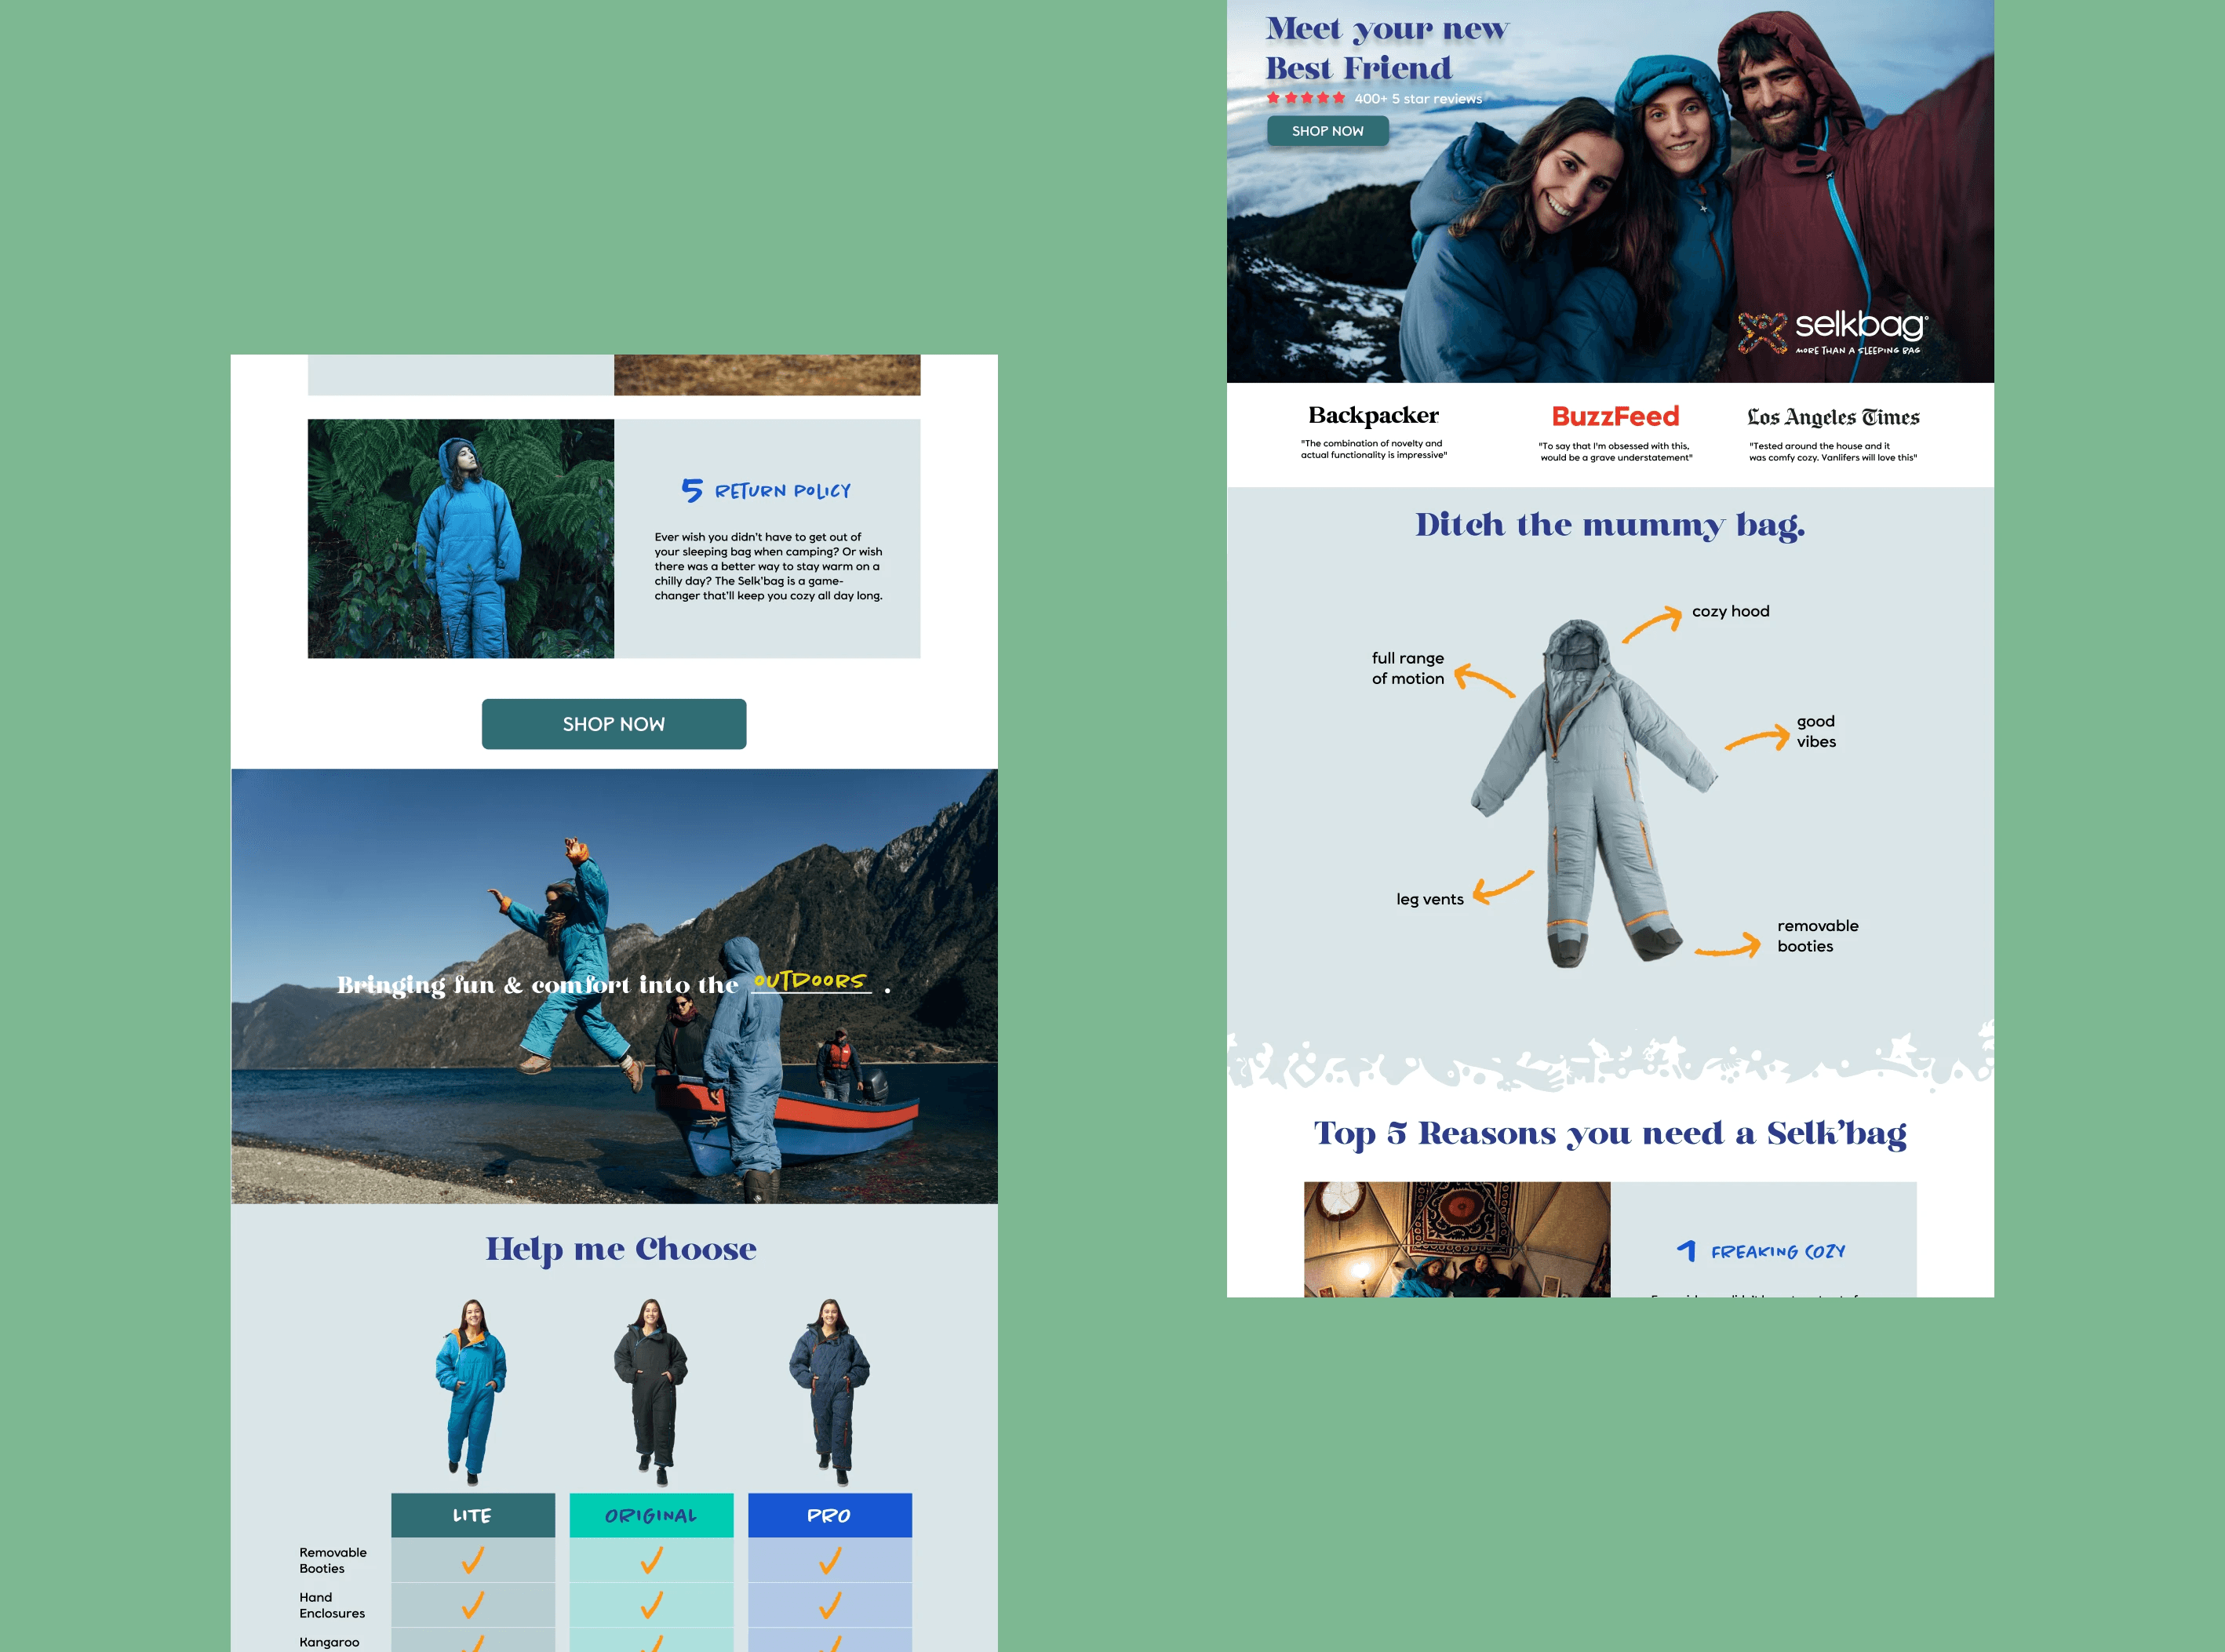Select the ORIGINAL column header
The width and height of the screenshot is (2225, 1652).
pos(652,1515)
